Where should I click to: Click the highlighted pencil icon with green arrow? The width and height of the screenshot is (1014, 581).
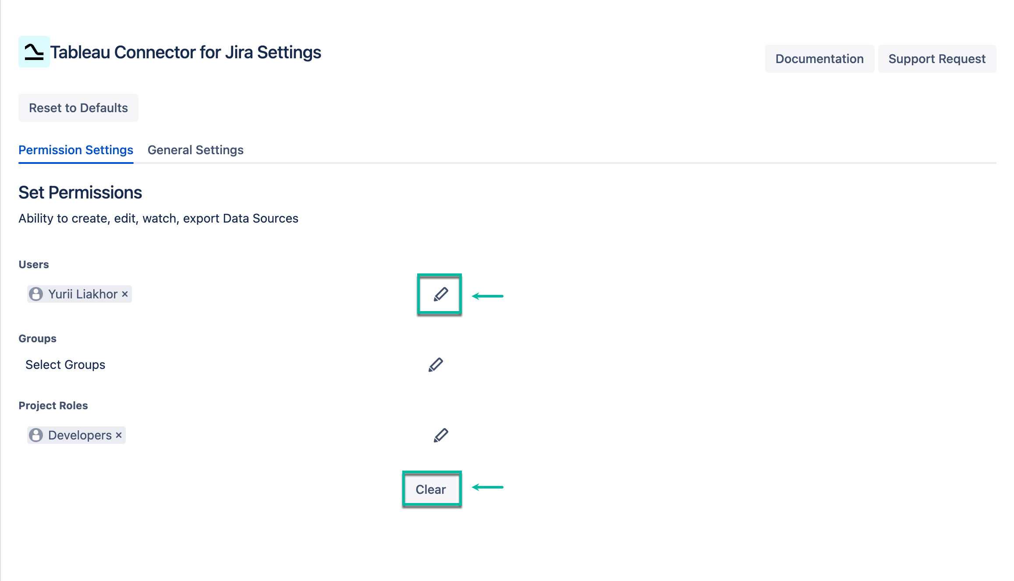pos(440,295)
